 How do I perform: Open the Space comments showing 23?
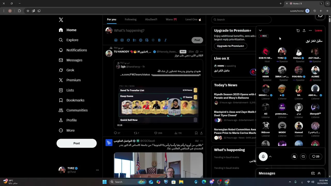tap(316, 157)
